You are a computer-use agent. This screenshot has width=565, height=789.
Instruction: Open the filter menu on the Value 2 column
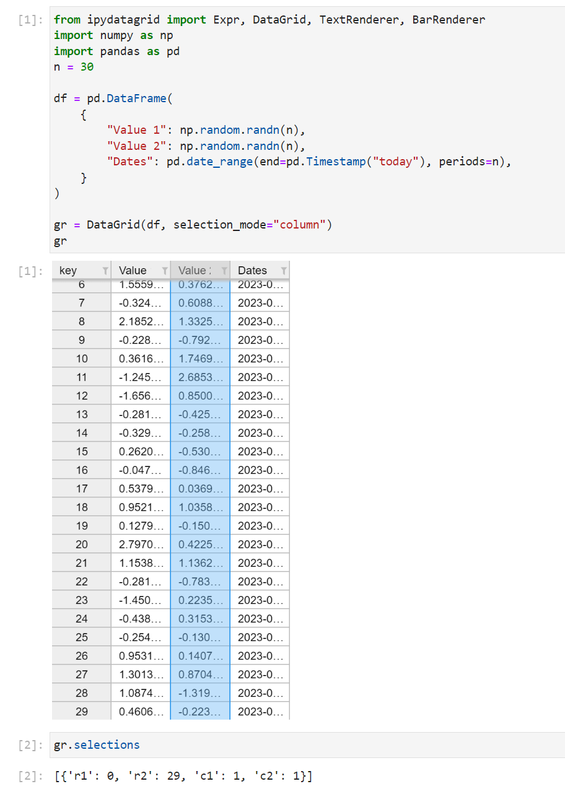[x=224, y=270]
